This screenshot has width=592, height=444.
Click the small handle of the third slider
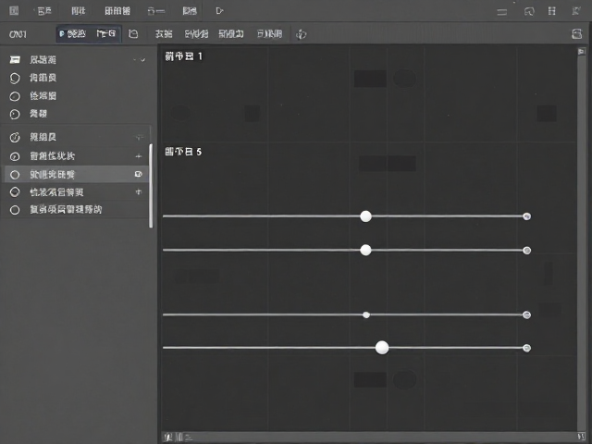(366, 314)
